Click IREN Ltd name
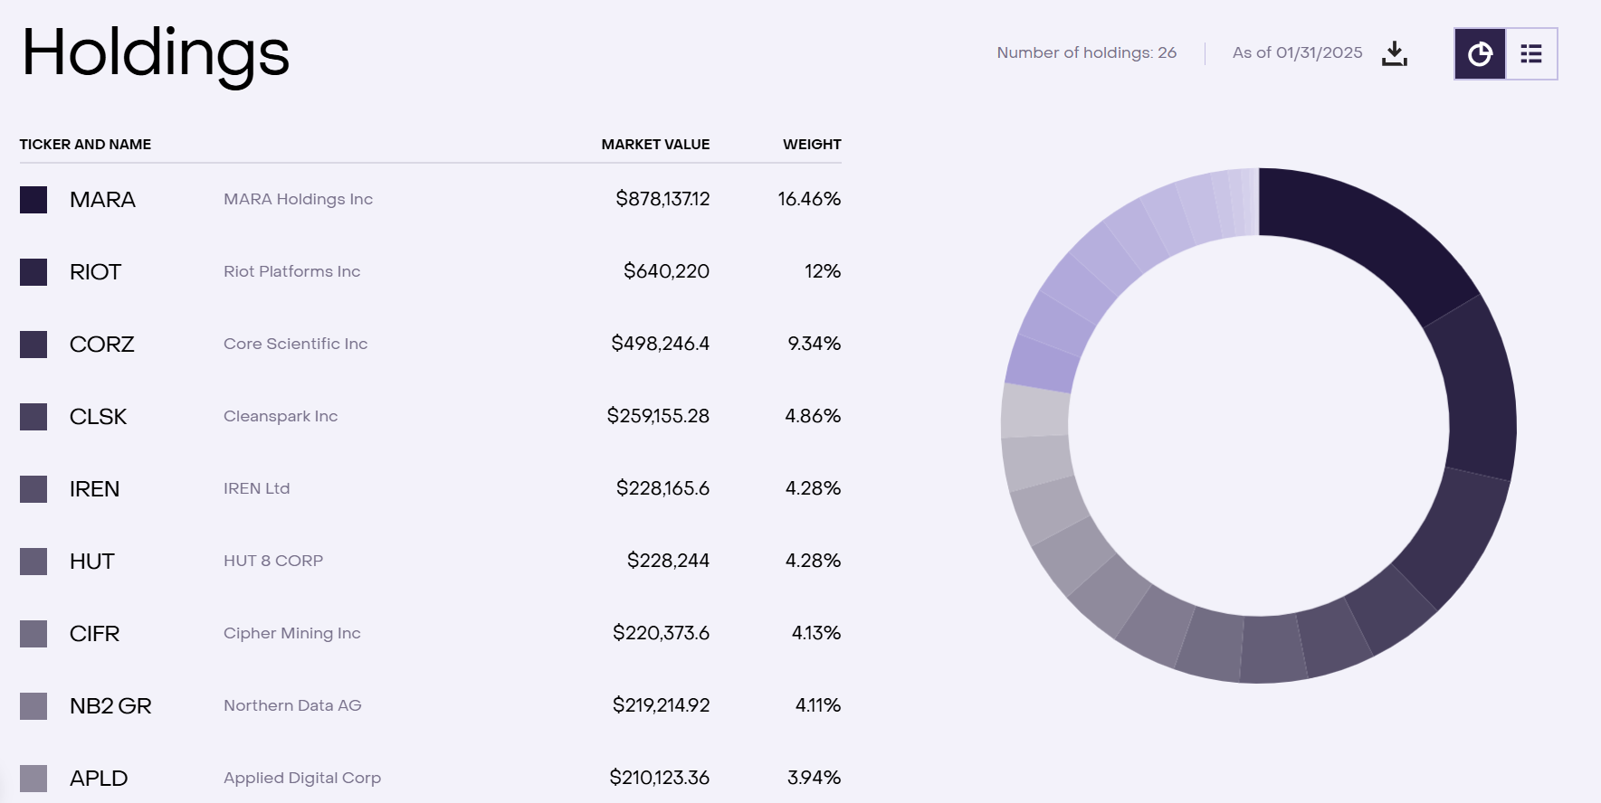Screen dimensions: 1601x803 pyautogui.click(x=256, y=488)
